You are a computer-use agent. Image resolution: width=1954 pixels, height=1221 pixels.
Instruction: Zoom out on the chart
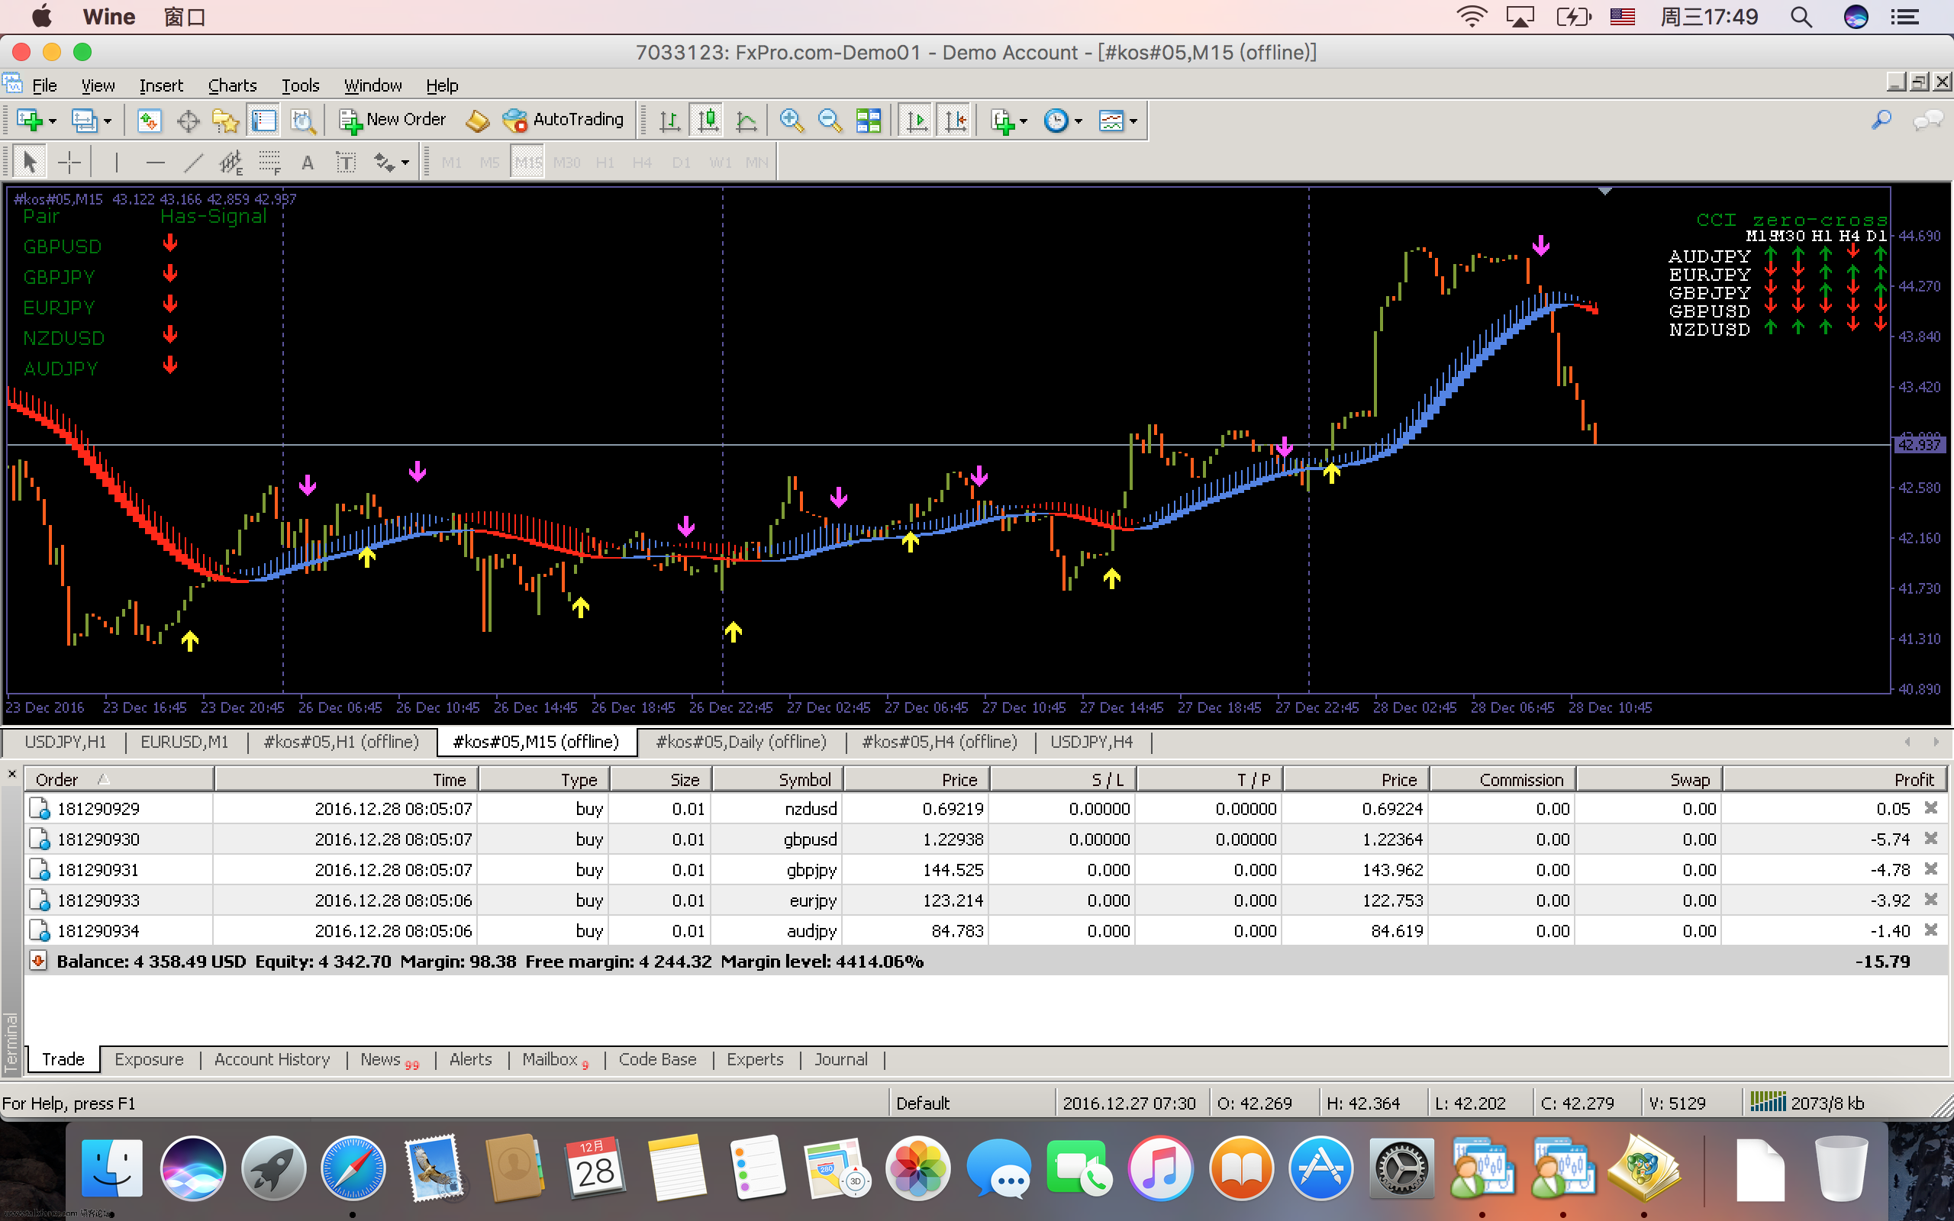tap(829, 121)
